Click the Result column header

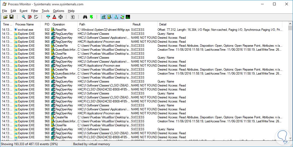(x=144, y=24)
